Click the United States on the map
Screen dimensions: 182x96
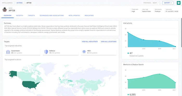[x=30, y=85]
